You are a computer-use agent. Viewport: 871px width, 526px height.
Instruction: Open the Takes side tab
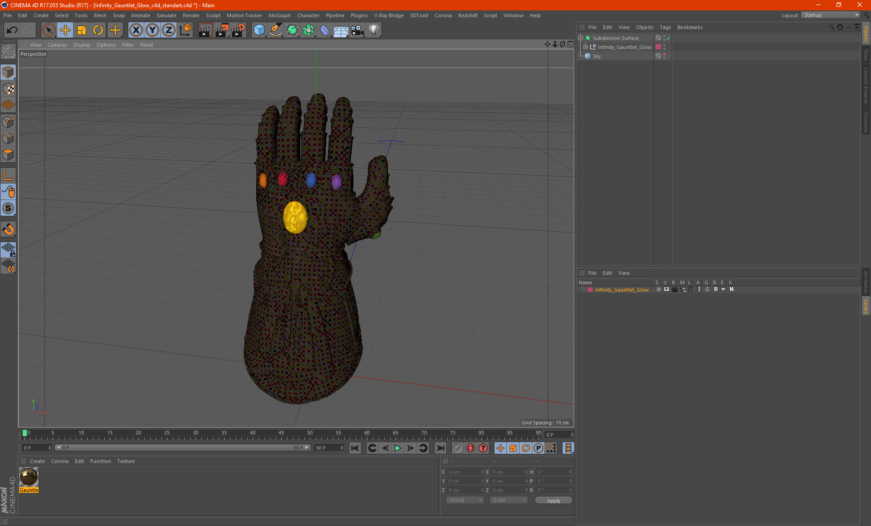866,54
